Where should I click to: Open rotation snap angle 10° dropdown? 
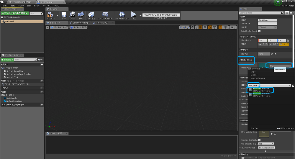[214, 27]
